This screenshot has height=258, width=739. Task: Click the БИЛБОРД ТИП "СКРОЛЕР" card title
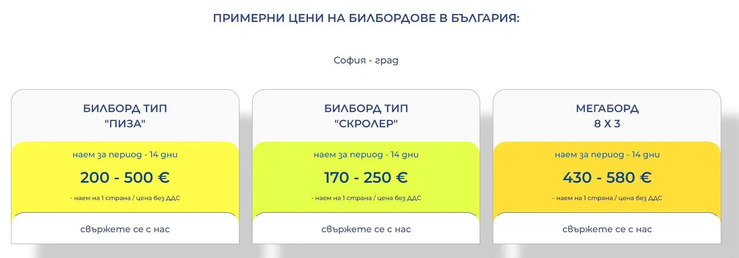tap(366, 116)
